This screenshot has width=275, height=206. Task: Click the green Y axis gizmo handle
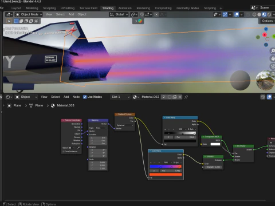pos(273,36)
